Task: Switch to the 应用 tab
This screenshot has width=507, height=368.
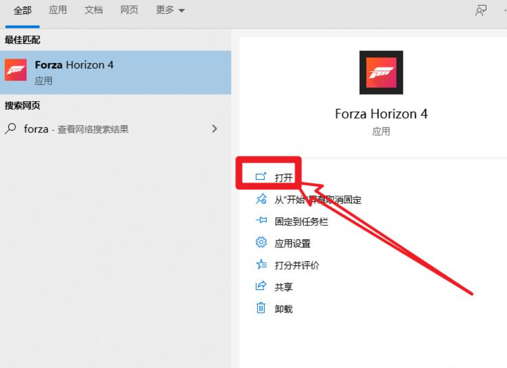Action: click(x=58, y=10)
